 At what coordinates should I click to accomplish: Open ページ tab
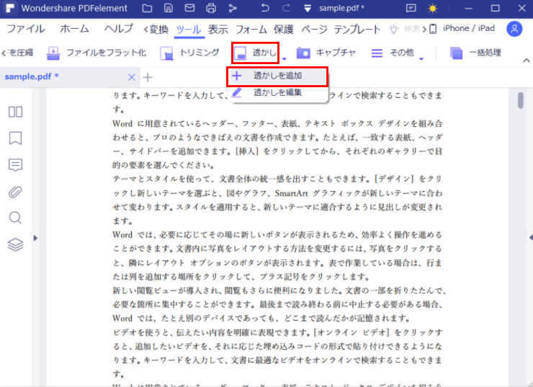tap(315, 30)
